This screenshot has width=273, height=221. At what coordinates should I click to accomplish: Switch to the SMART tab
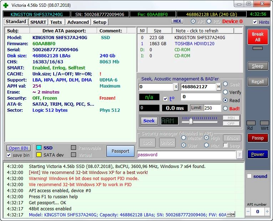pyautogui.click(x=38, y=22)
